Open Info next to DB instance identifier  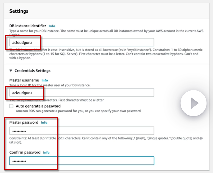[x=52, y=26]
